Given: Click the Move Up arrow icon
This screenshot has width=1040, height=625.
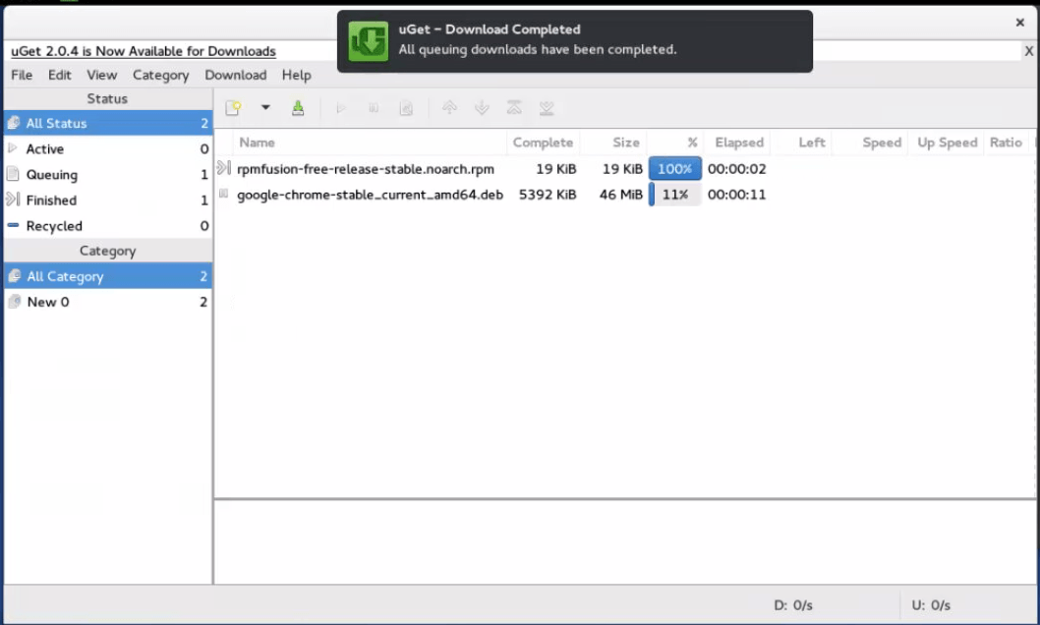Looking at the screenshot, I should pyautogui.click(x=449, y=108).
